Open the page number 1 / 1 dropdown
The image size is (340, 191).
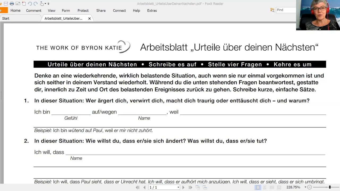[x=178, y=187]
